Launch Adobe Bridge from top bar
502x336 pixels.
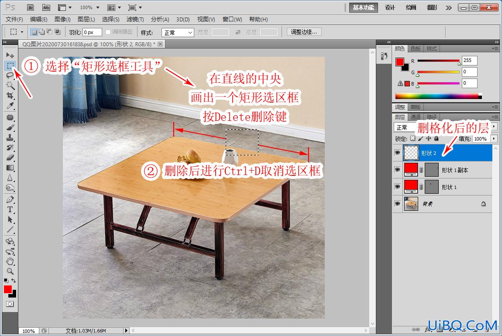tap(31, 7)
